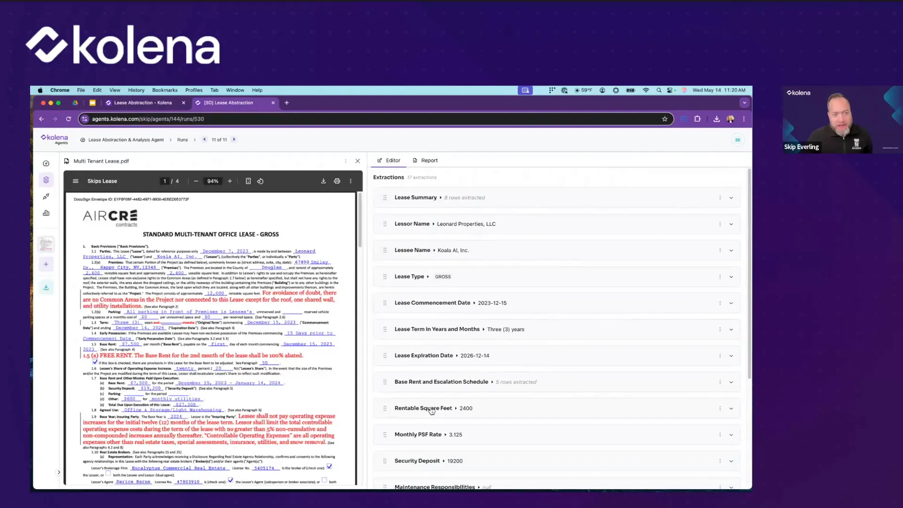This screenshot has height=508, width=903.
Task: Open options menu for Rentable Square Feet
Action: point(720,409)
